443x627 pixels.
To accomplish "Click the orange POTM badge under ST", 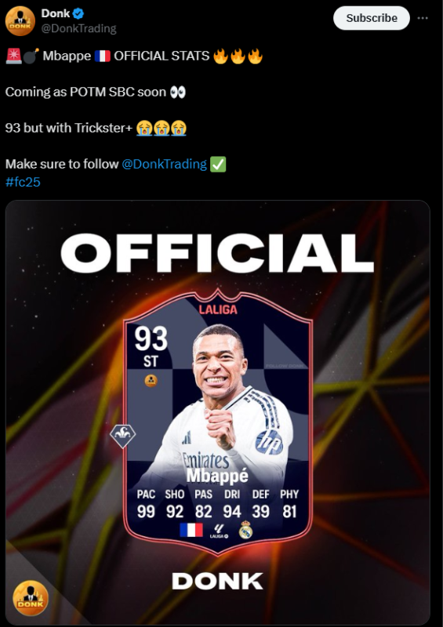I will 151,380.
